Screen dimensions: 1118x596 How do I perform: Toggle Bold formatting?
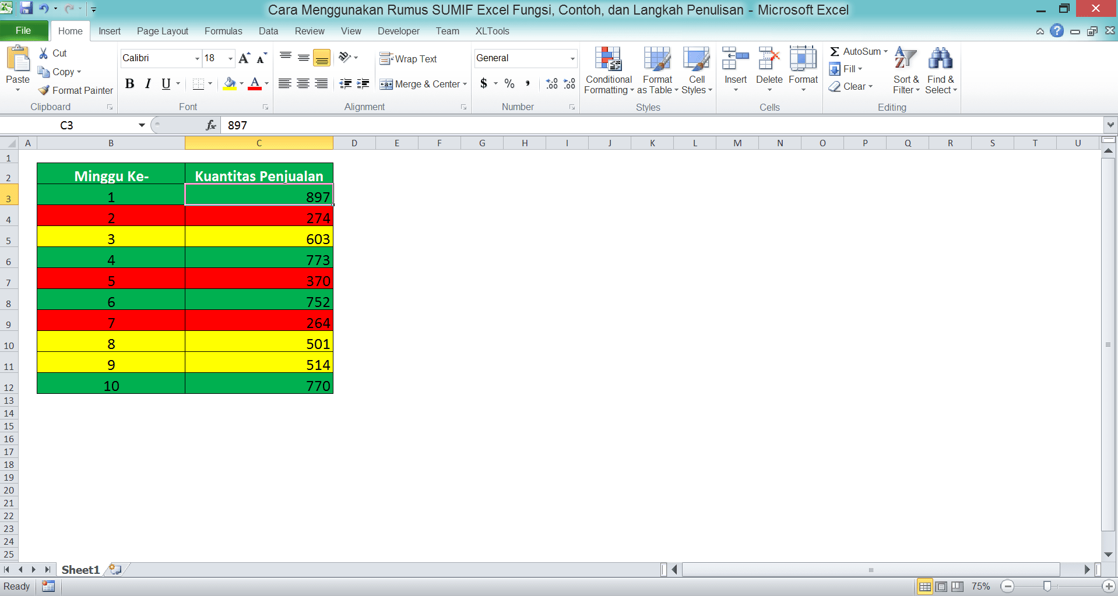[130, 84]
